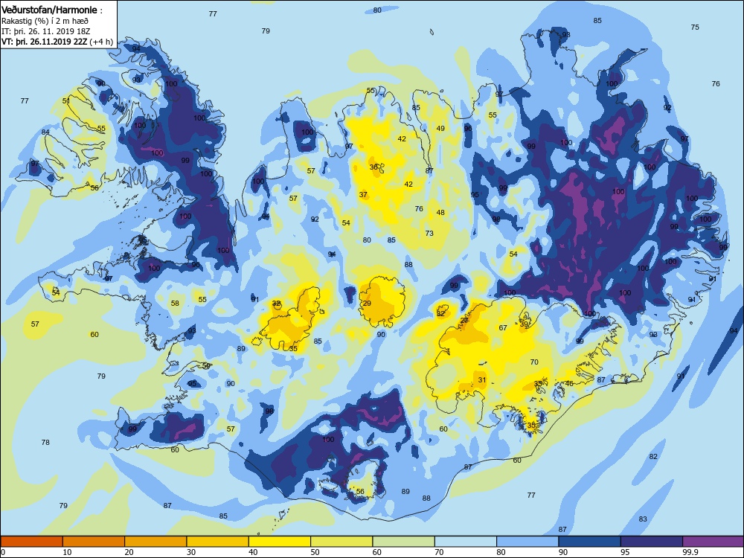Click the '39' humidity value label

point(524,324)
